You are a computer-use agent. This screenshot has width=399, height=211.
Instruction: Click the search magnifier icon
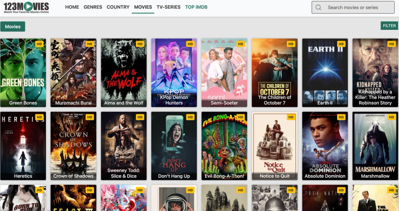coord(318,8)
